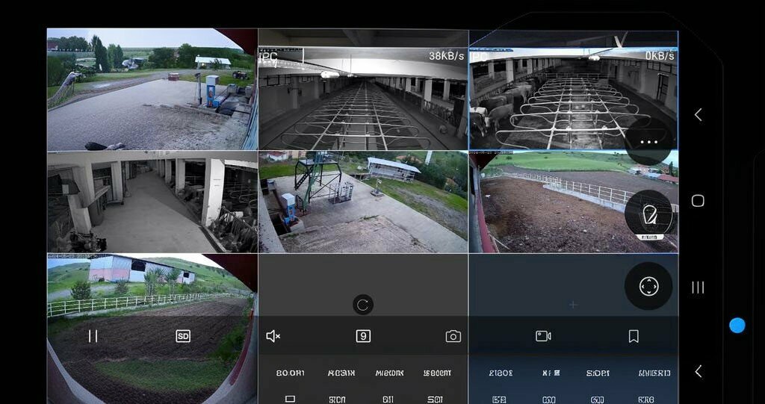Add a camera using the plus sign
Viewport: 765px width, 404px height.
(573, 305)
